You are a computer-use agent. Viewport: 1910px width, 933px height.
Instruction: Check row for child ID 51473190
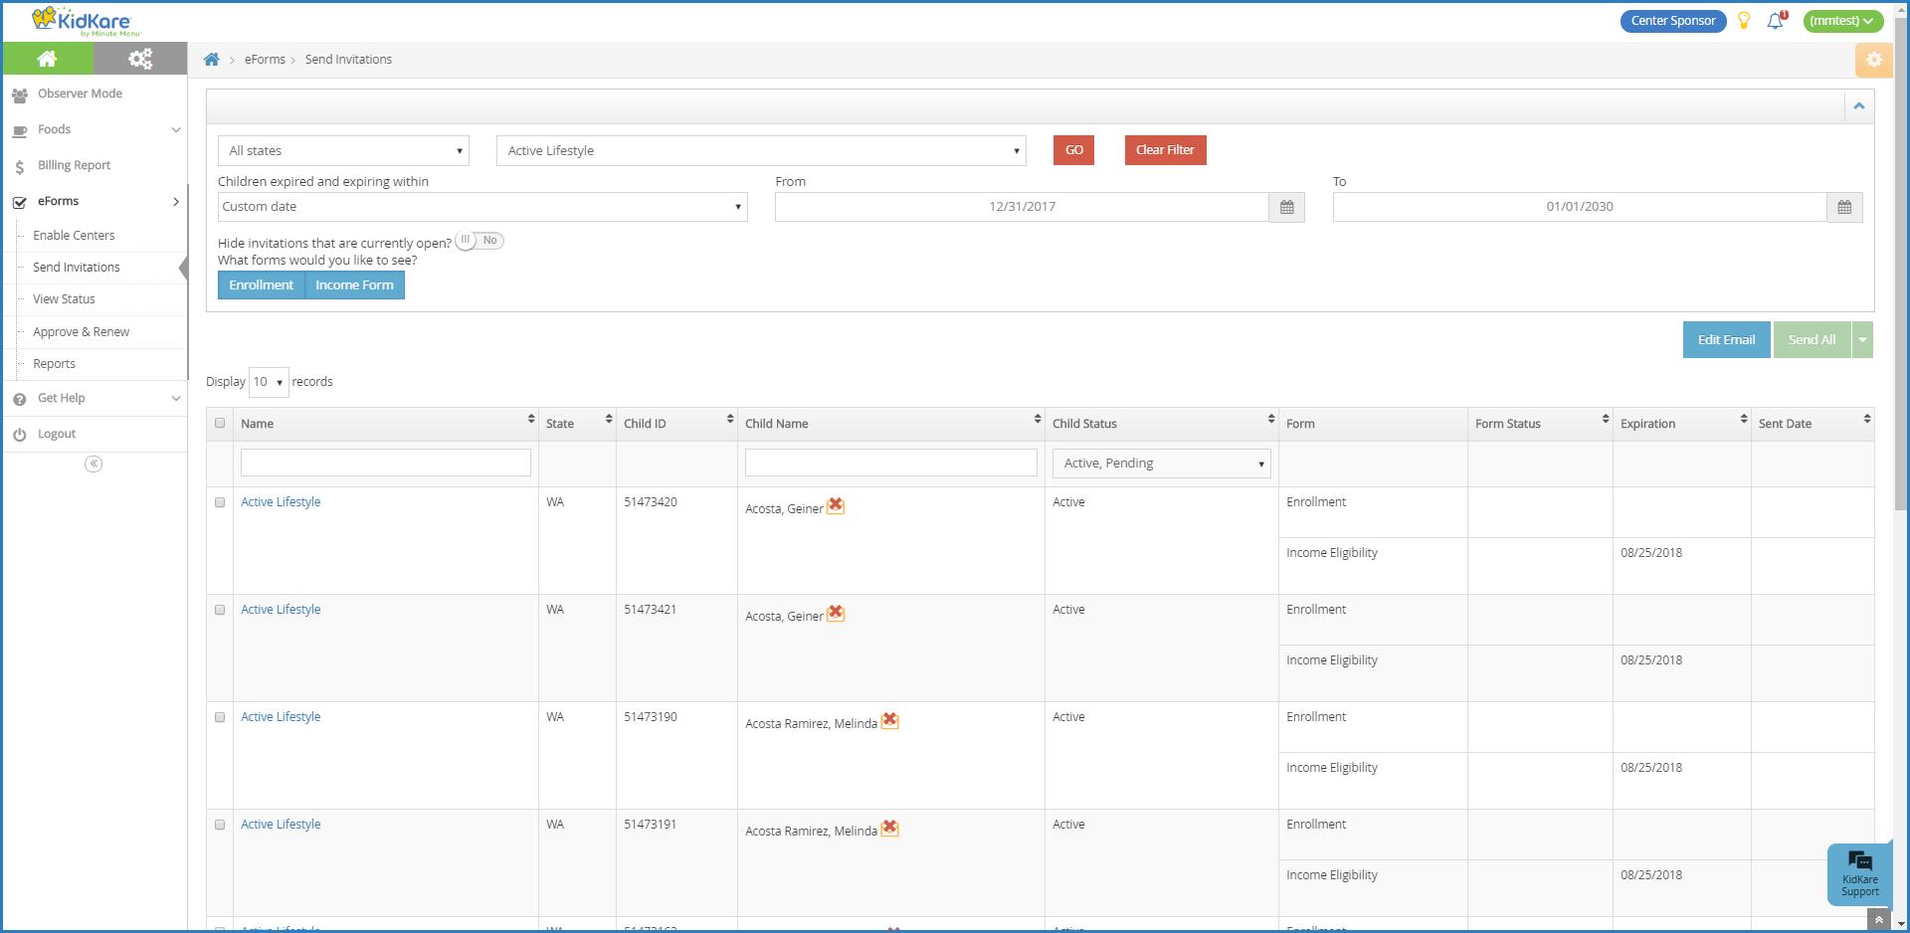220,717
